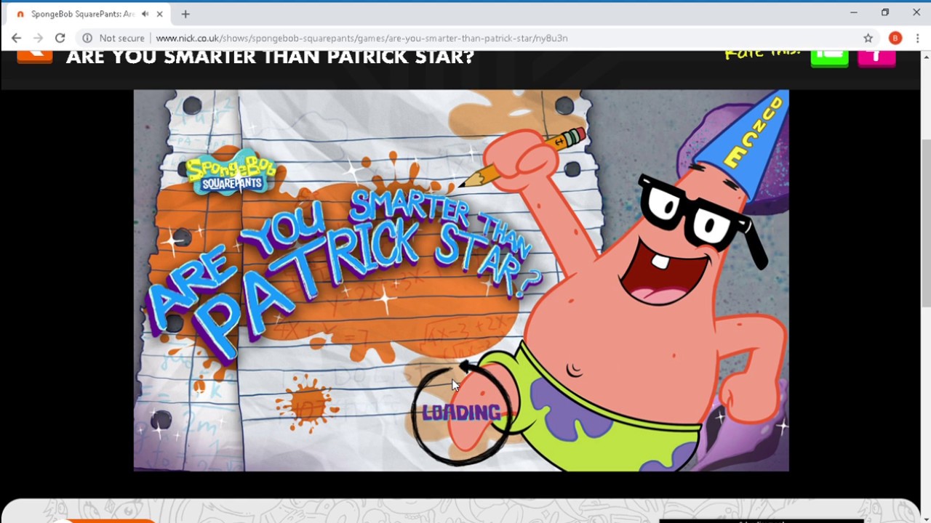Reload the current page
This screenshot has width=931, height=523.
tap(60, 38)
